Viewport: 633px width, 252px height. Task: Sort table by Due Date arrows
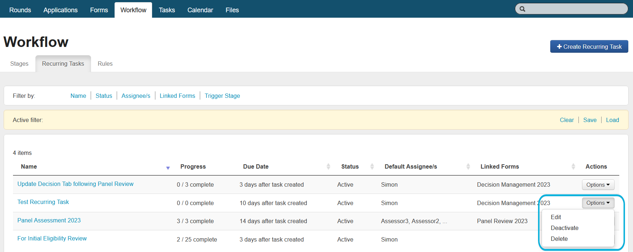click(328, 166)
